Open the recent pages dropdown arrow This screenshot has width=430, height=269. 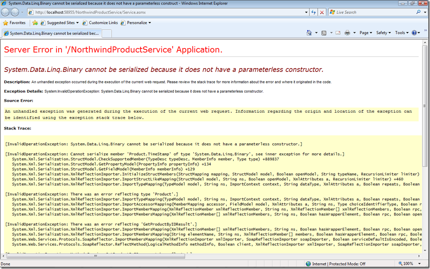22,13
